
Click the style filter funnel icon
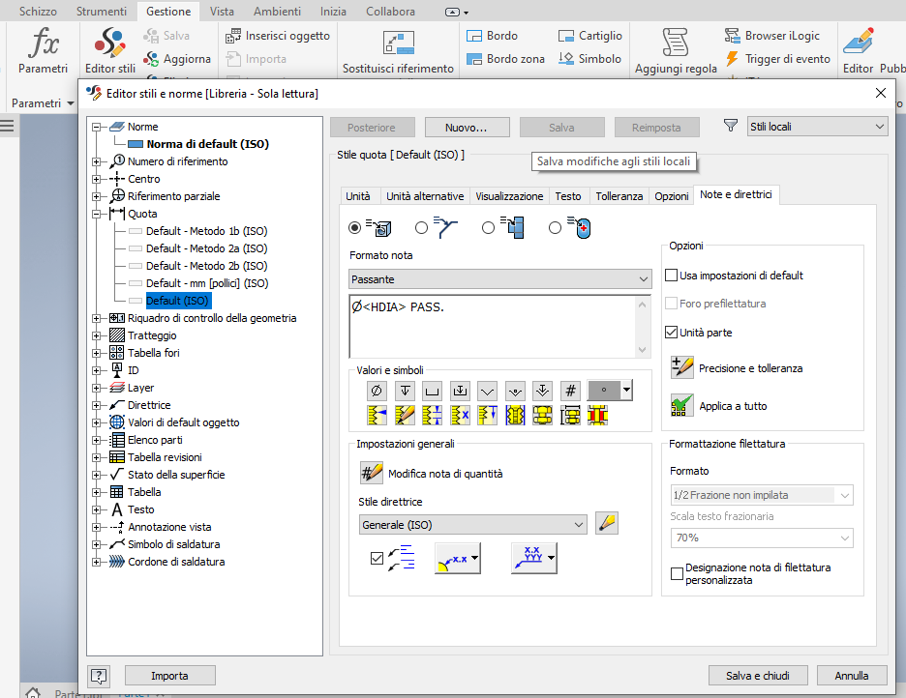click(x=731, y=126)
